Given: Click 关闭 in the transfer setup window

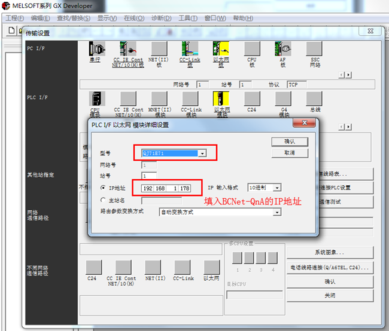Looking at the screenshot, I should [x=330, y=296].
